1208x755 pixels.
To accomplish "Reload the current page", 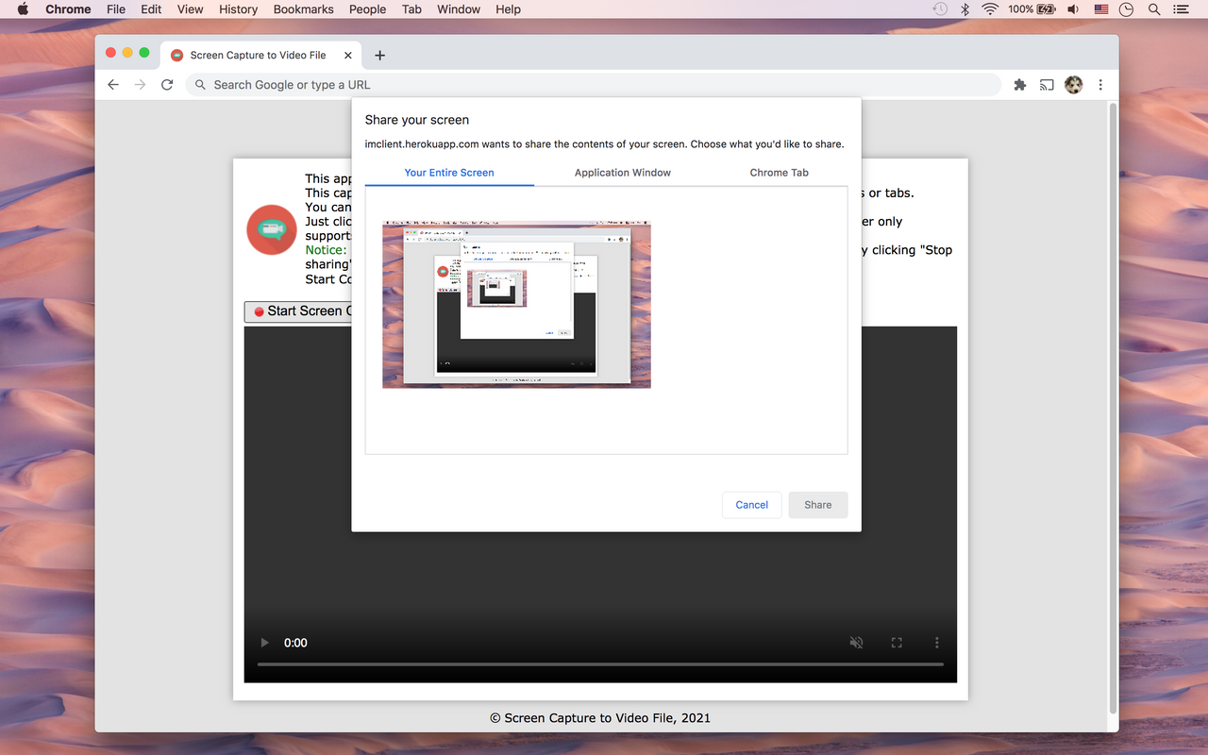I will (x=167, y=84).
